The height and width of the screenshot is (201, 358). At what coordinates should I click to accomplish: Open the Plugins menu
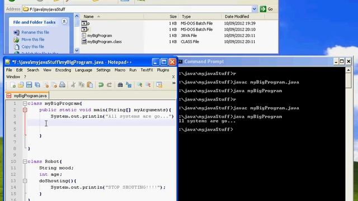click(x=163, y=70)
